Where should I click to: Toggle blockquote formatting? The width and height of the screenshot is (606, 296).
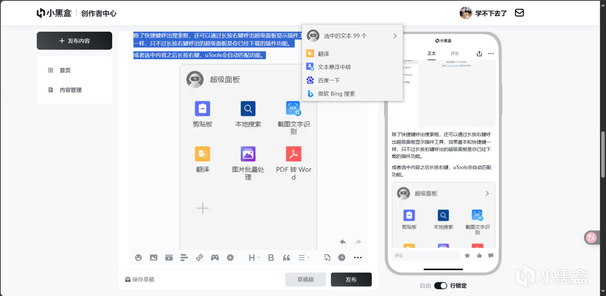[286, 258]
